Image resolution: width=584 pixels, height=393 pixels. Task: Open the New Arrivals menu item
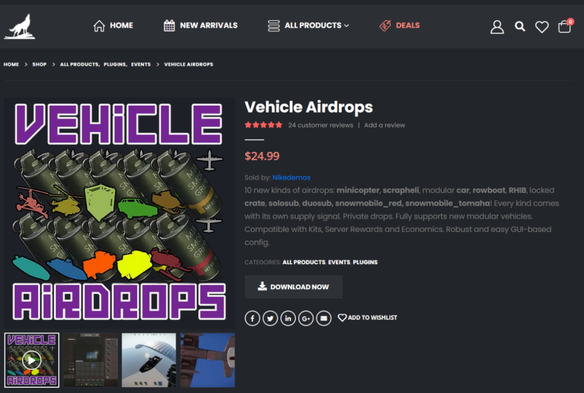(200, 26)
